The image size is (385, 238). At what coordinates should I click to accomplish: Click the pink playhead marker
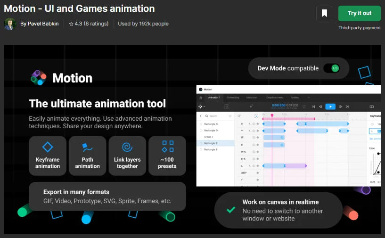tap(272, 115)
